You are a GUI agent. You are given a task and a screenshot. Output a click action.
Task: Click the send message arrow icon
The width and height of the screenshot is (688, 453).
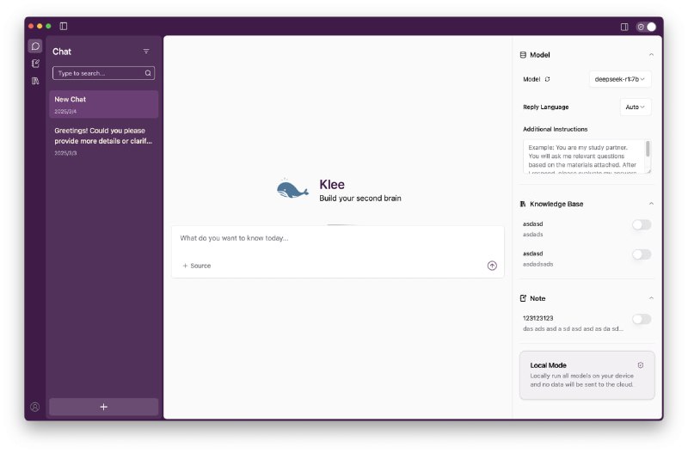click(492, 266)
